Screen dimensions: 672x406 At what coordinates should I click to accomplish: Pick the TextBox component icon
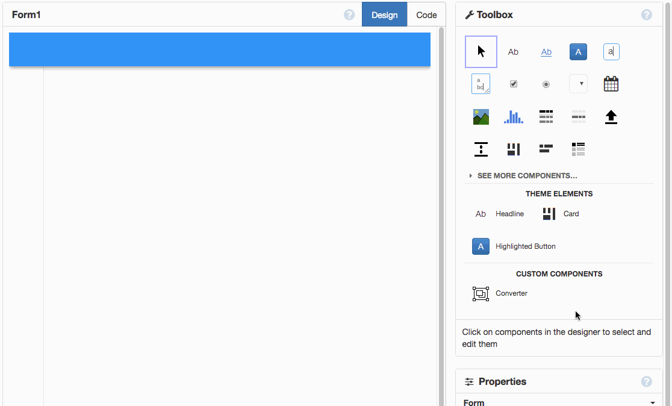pyautogui.click(x=611, y=52)
